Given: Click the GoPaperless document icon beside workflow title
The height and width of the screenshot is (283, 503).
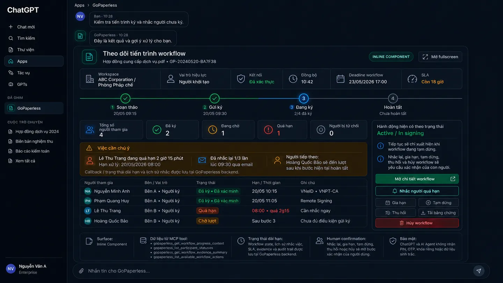Looking at the screenshot, I should (x=89, y=57).
